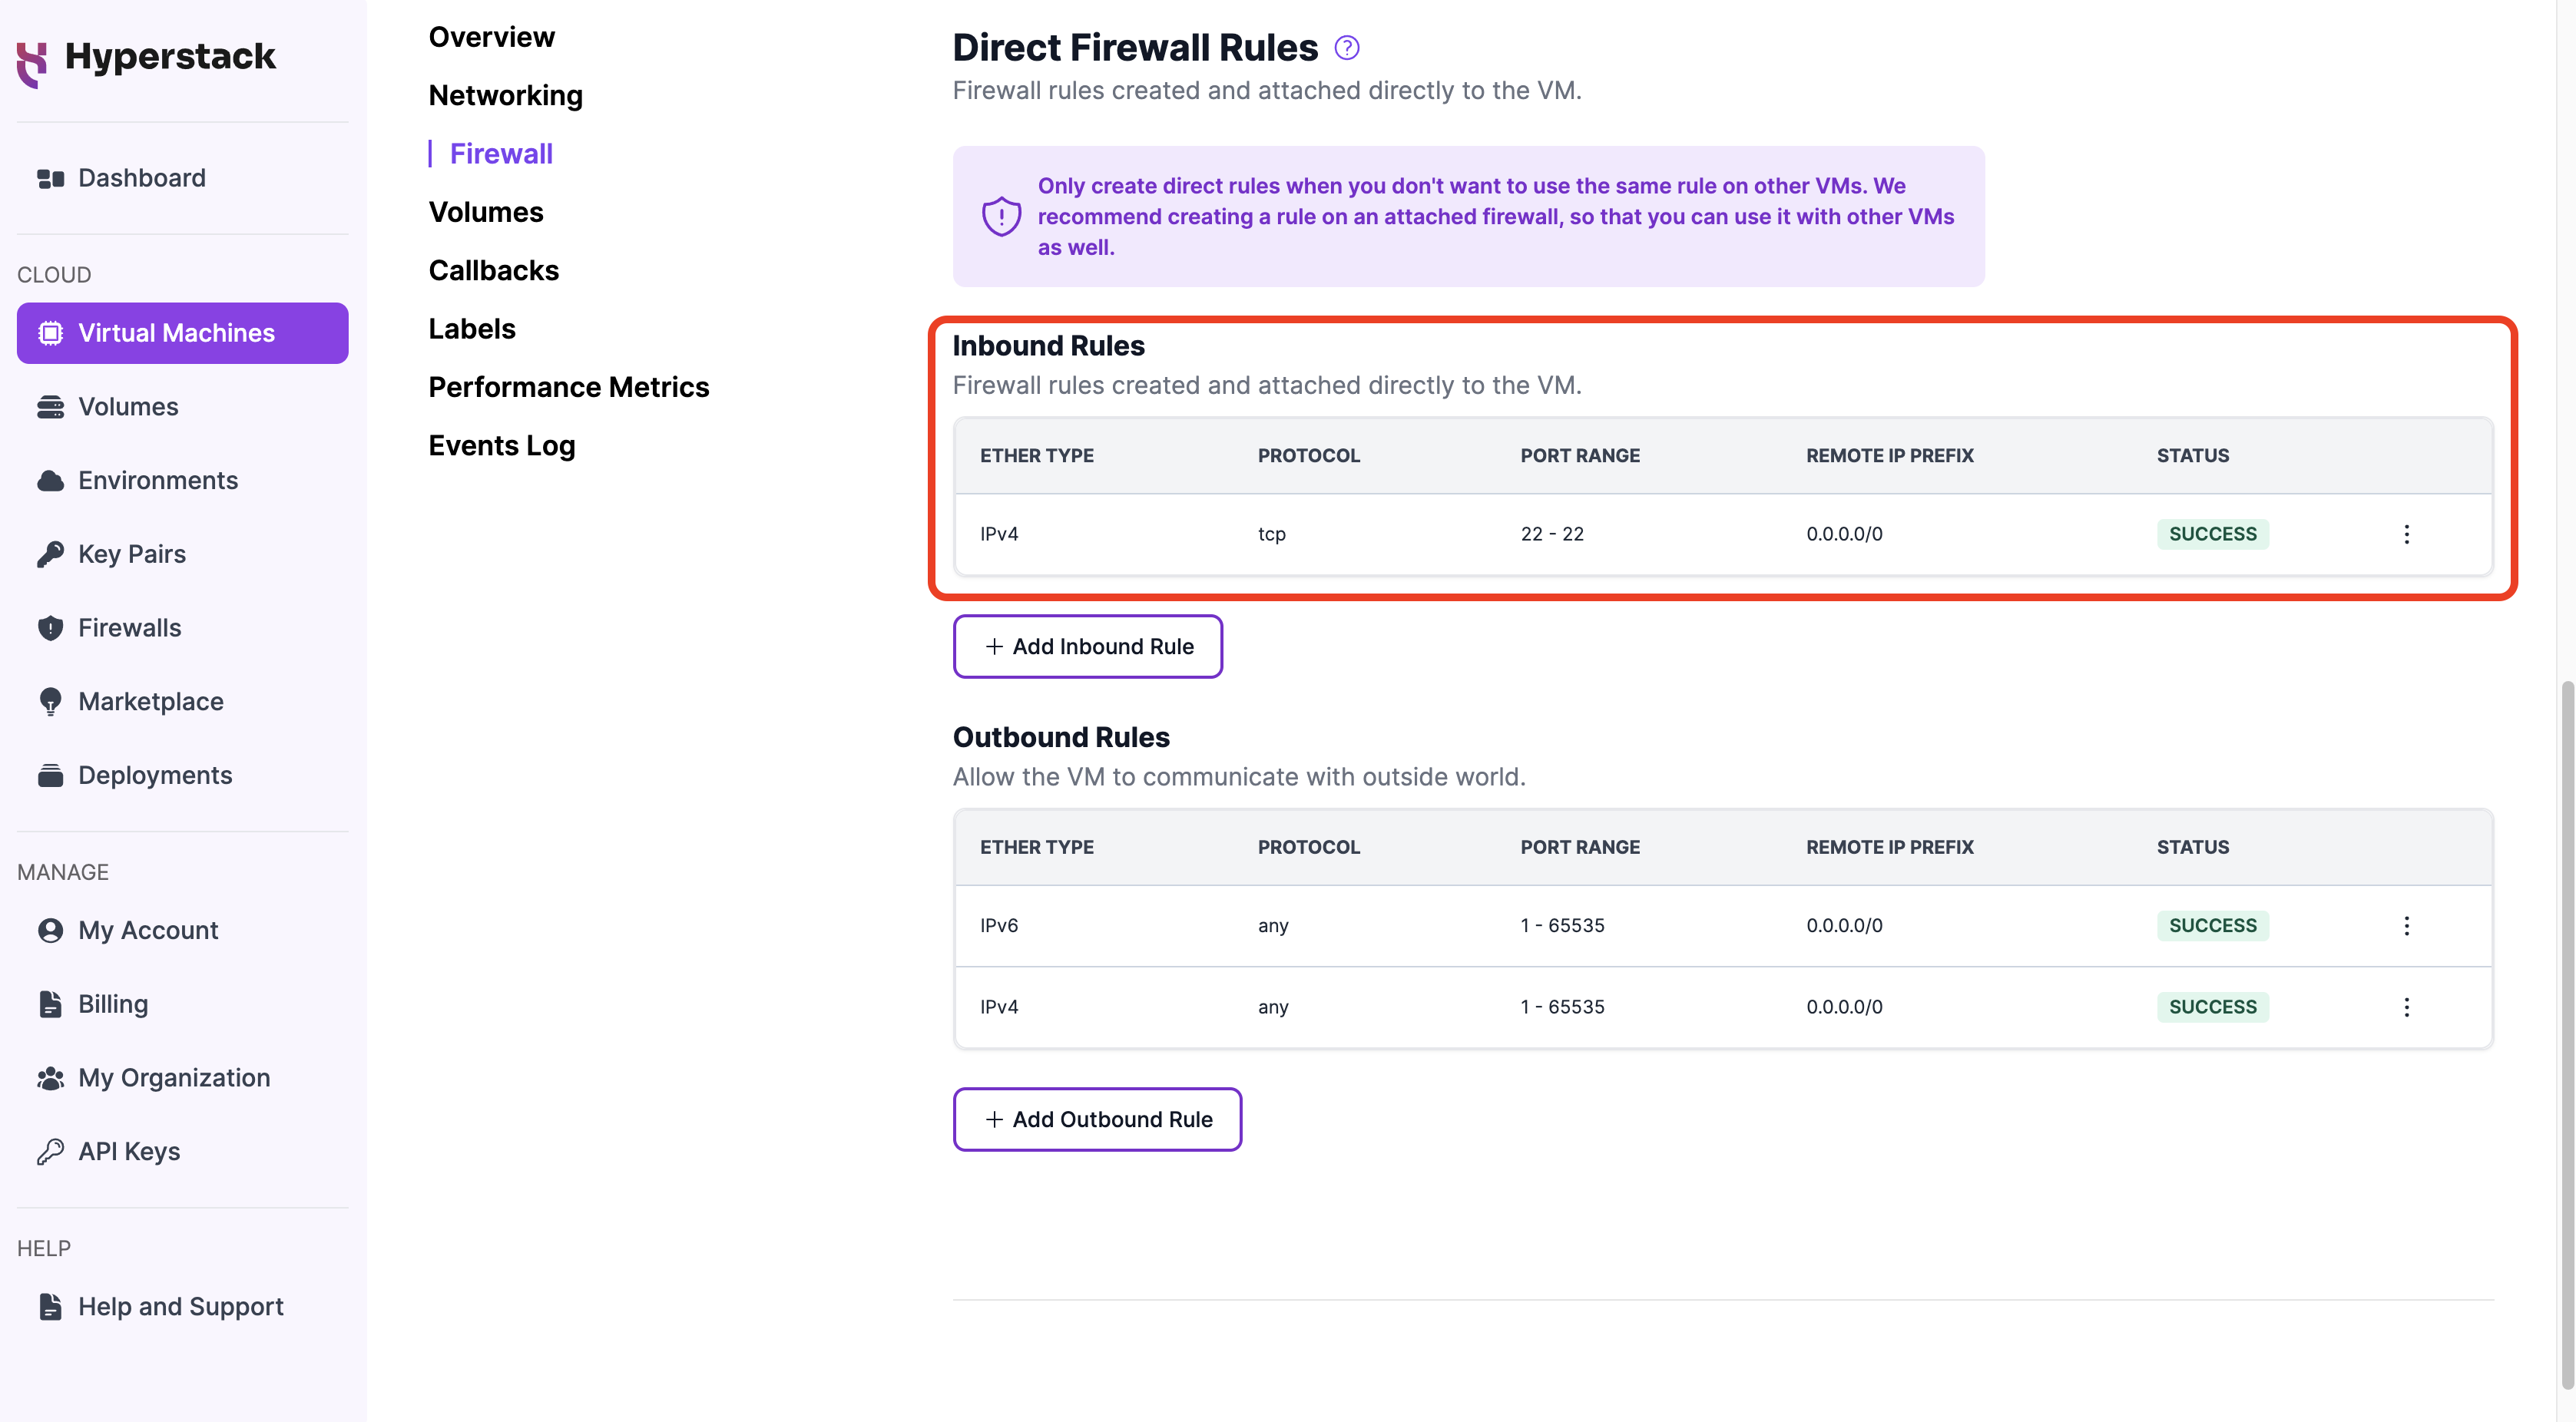Click the Volumes disk icon in sidebar
Screen dimensions: 2576x1422
coord(50,407)
